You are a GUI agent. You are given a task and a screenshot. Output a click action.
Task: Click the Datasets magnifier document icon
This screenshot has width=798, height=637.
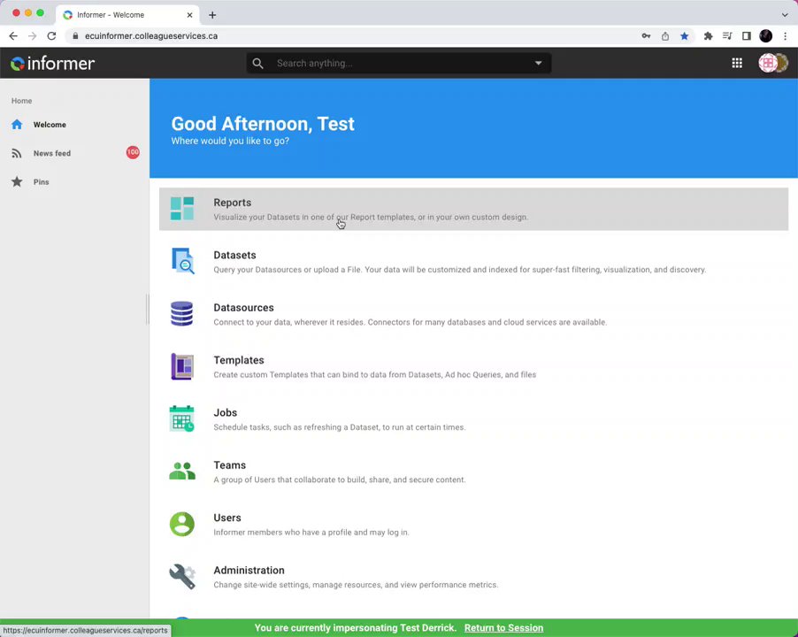pyautogui.click(x=183, y=260)
